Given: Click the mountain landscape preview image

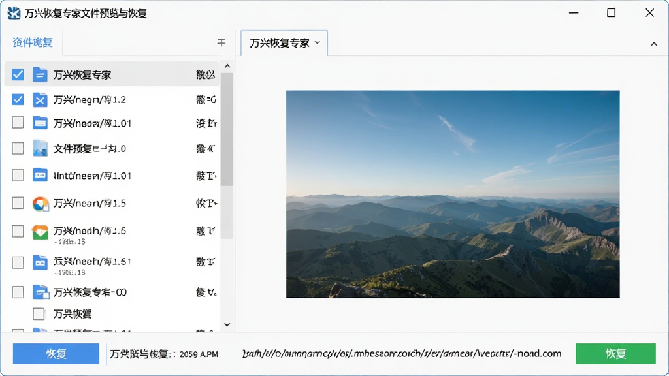Looking at the screenshot, I should (x=453, y=194).
